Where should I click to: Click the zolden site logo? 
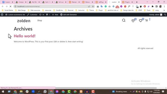(24, 21)
